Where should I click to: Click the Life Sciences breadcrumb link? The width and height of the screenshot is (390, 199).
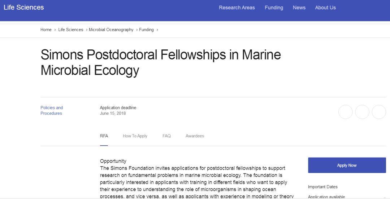[71, 30]
